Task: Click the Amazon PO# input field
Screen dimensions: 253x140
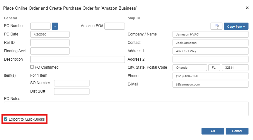Action: pyautogui.click(x=114, y=26)
